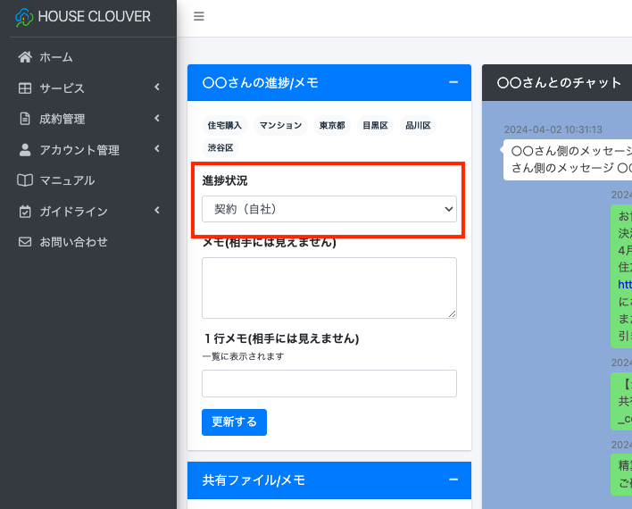This screenshot has width=632, height=509.
Task: Click the サービス grid icon
Action: pyautogui.click(x=25, y=88)
